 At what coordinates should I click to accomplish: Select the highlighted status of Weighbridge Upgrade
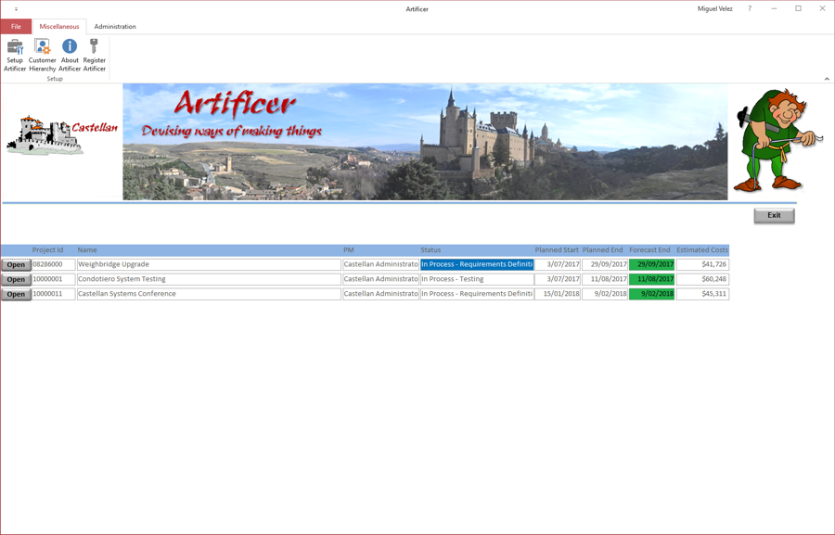477,264
